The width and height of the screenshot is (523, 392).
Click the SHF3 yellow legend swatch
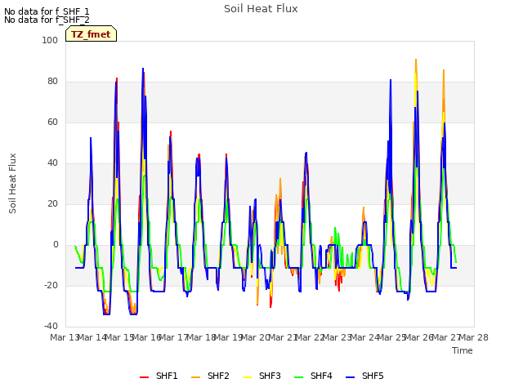tap(247, 376)
